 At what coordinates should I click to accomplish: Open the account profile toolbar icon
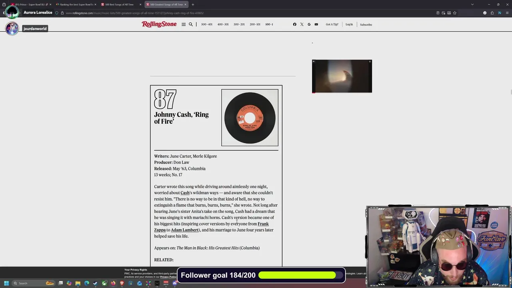(485, 13)
